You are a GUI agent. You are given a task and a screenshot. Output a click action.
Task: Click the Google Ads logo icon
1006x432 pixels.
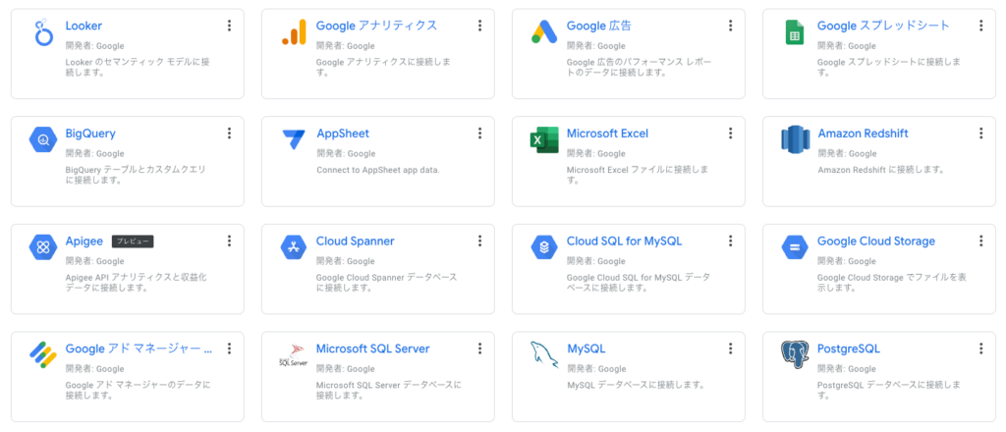(x=544, y=33)
